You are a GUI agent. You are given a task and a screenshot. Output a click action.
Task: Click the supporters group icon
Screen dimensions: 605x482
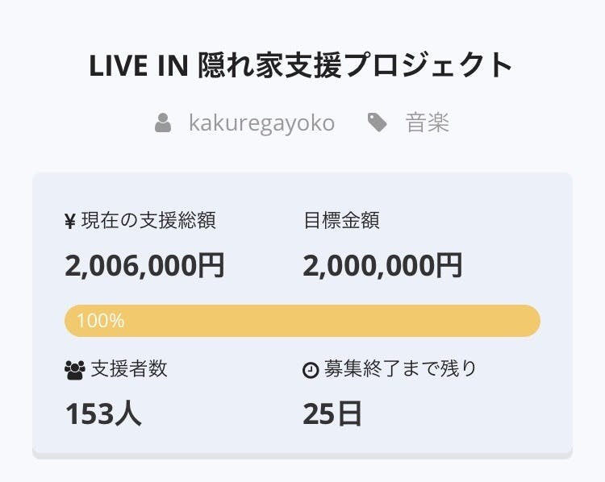74,370
